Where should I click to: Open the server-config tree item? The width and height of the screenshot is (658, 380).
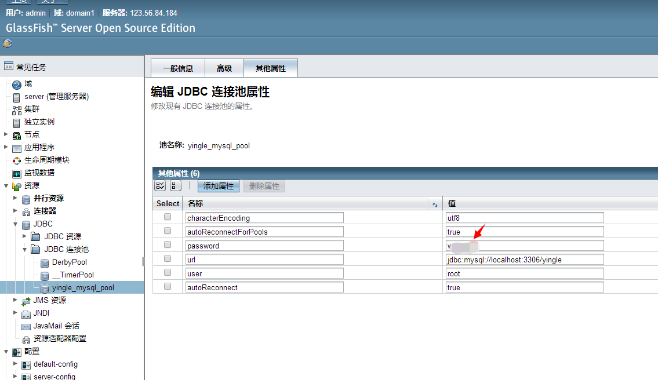click(54, 377)
